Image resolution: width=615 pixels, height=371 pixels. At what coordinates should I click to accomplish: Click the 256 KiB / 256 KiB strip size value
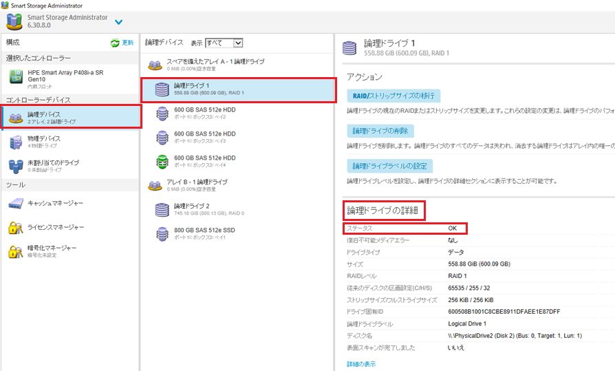(x=471, y=300)
